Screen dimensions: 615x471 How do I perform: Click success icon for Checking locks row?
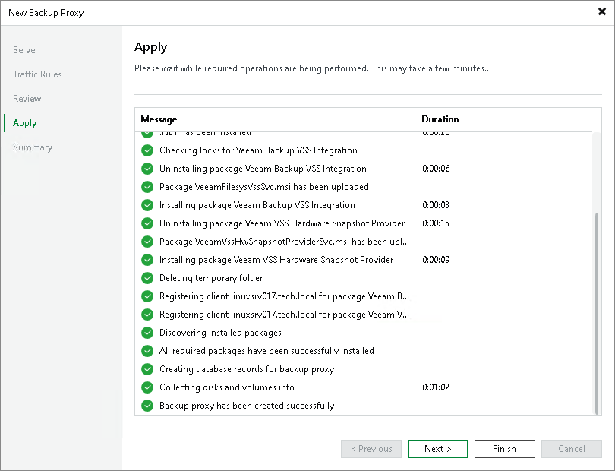coord(147,150)
